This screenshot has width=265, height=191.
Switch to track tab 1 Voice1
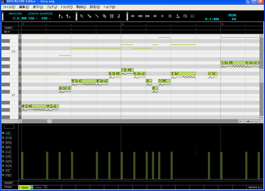24,187
